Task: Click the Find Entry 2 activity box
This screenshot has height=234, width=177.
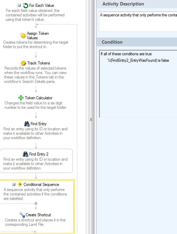Action: pyautogui.click(x=36, y=161)
